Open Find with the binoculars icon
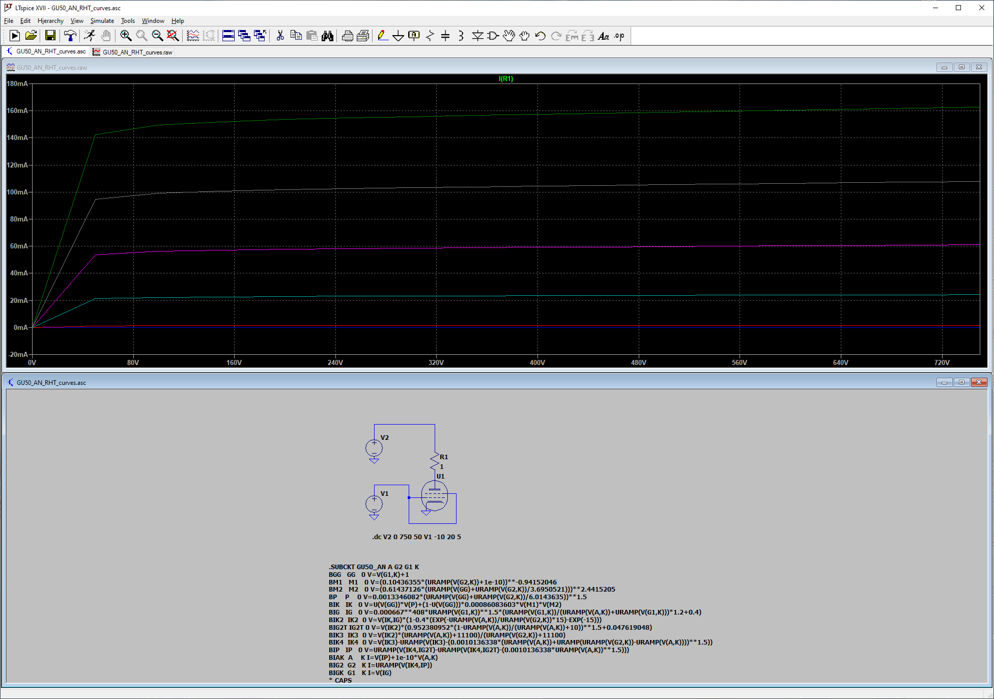The height and width of the screenshot is (699, 994). point(327,36)
